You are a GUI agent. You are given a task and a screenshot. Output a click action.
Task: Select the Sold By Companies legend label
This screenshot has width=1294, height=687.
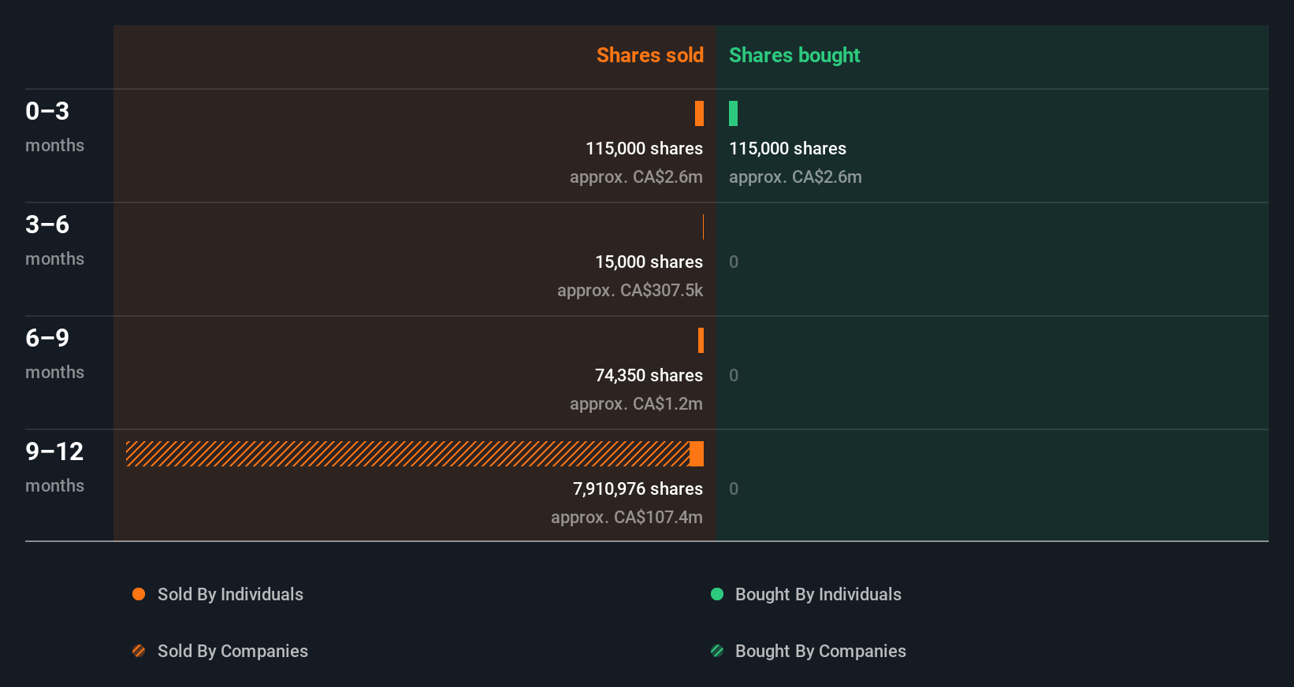click(x=232, y=651)
